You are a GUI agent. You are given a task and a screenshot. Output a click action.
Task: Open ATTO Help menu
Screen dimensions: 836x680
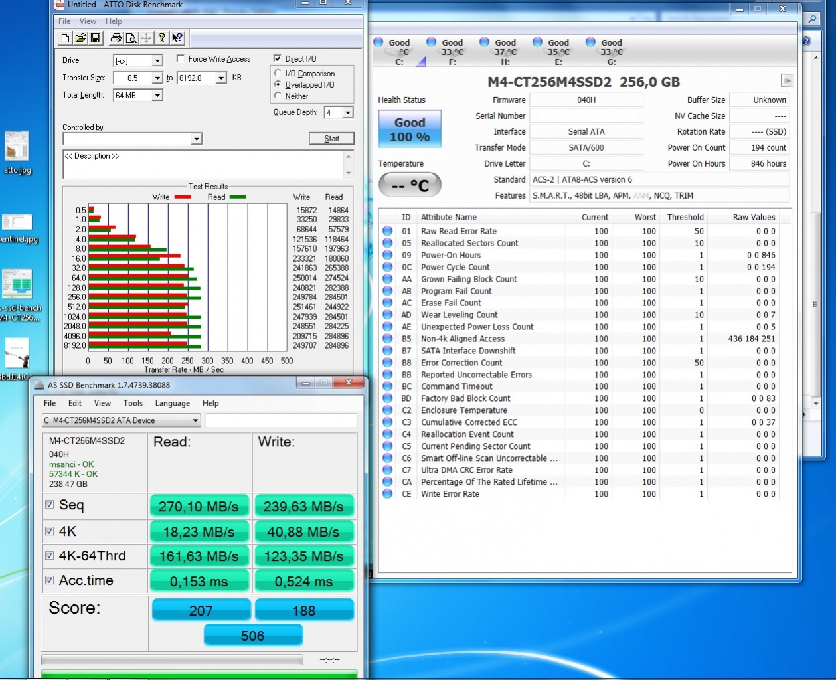pos(114,21)
